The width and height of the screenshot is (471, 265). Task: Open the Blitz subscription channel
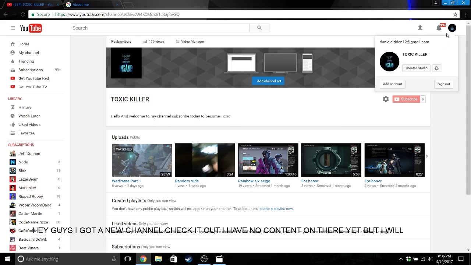(22, 171)
